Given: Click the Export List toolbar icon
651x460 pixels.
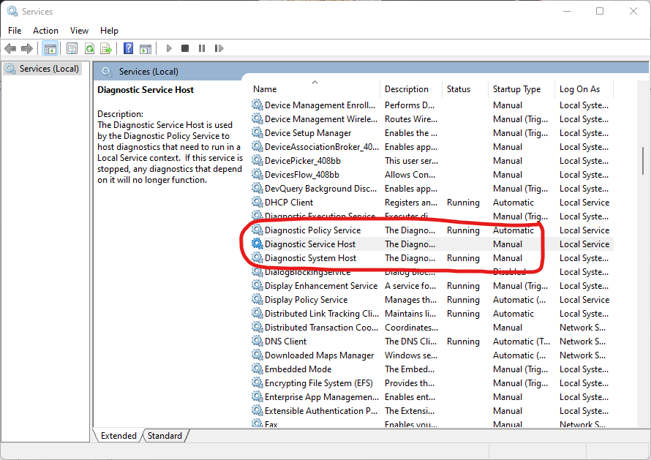Looking at the screenshot, I should [106, 48].
